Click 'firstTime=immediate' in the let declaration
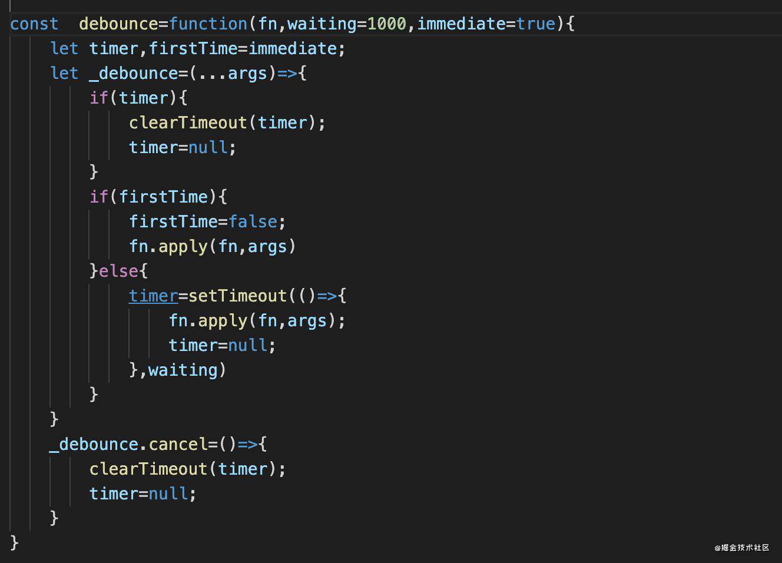This screenshot has height=563, width=782. tap(242, 49)
